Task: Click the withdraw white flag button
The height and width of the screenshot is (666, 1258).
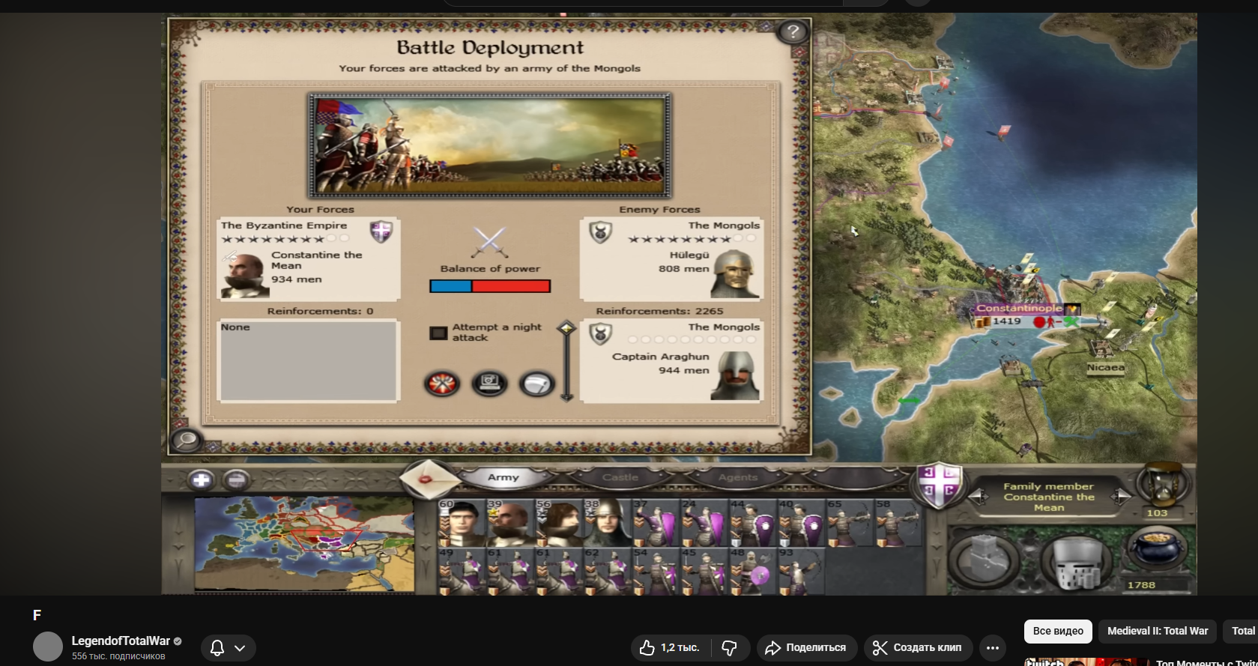Action: [536, 384]
